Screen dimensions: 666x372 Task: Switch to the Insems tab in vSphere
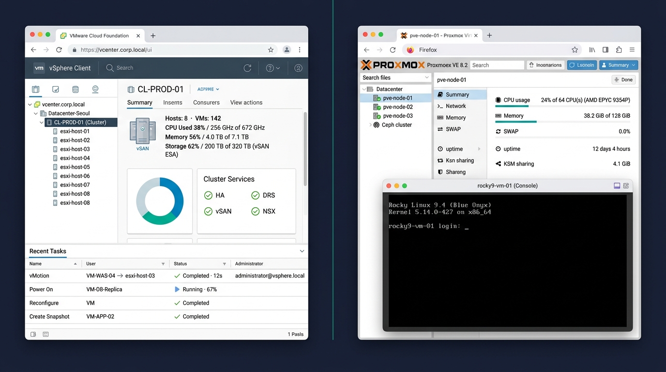click(x=173, y=103)
